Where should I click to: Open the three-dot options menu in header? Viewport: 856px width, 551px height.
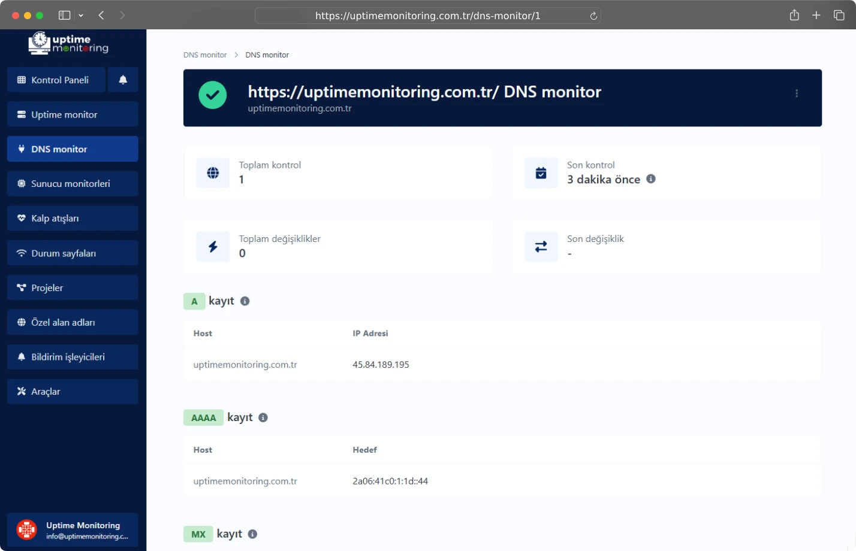(796, 93)
